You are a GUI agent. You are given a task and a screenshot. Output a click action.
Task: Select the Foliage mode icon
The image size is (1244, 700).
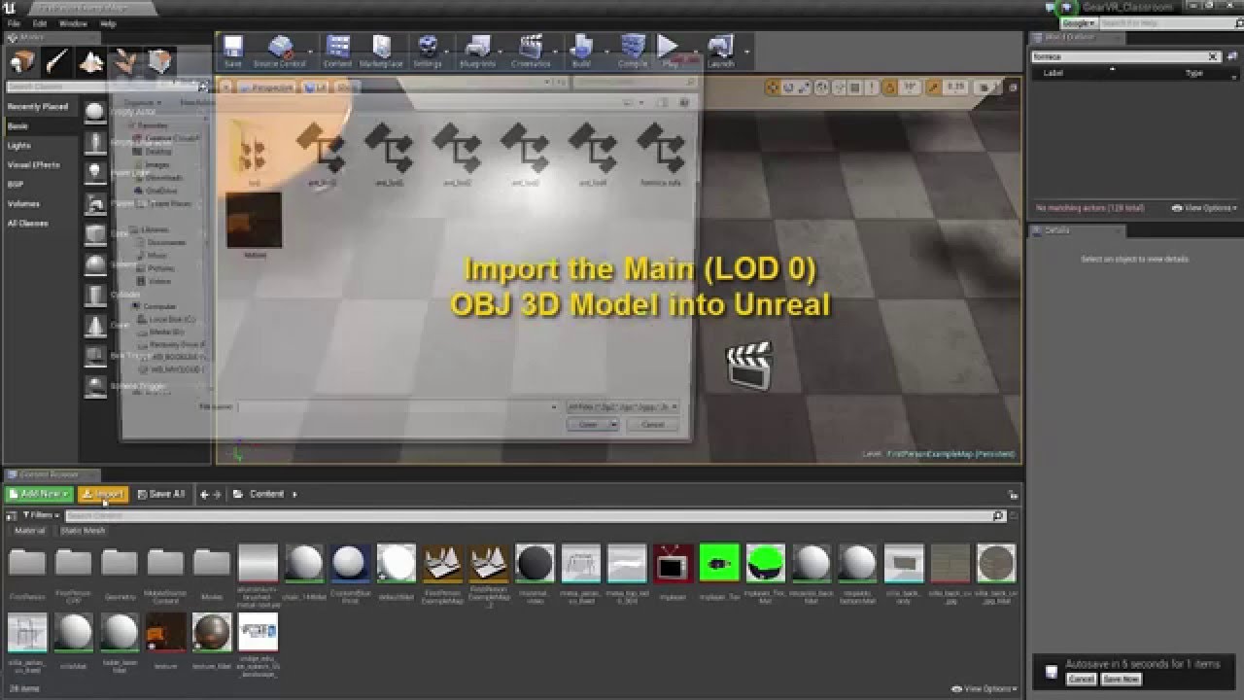pos(125,62)
